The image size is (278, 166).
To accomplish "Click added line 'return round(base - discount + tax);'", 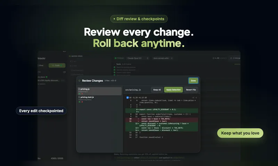I will click(162, 130).
